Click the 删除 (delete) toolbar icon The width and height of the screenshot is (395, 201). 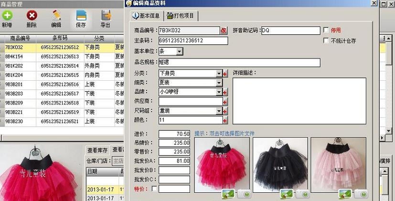32,16
